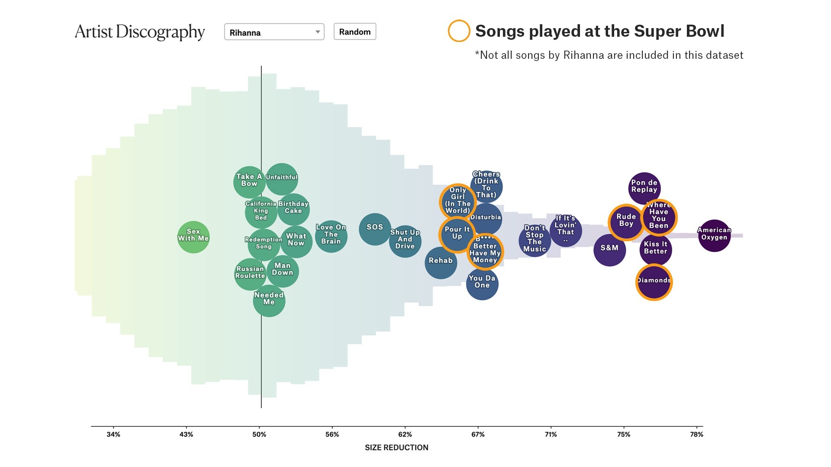Click the You Da One bubble
The width and height of the screenshot is (831, 467).
[482, 284]
